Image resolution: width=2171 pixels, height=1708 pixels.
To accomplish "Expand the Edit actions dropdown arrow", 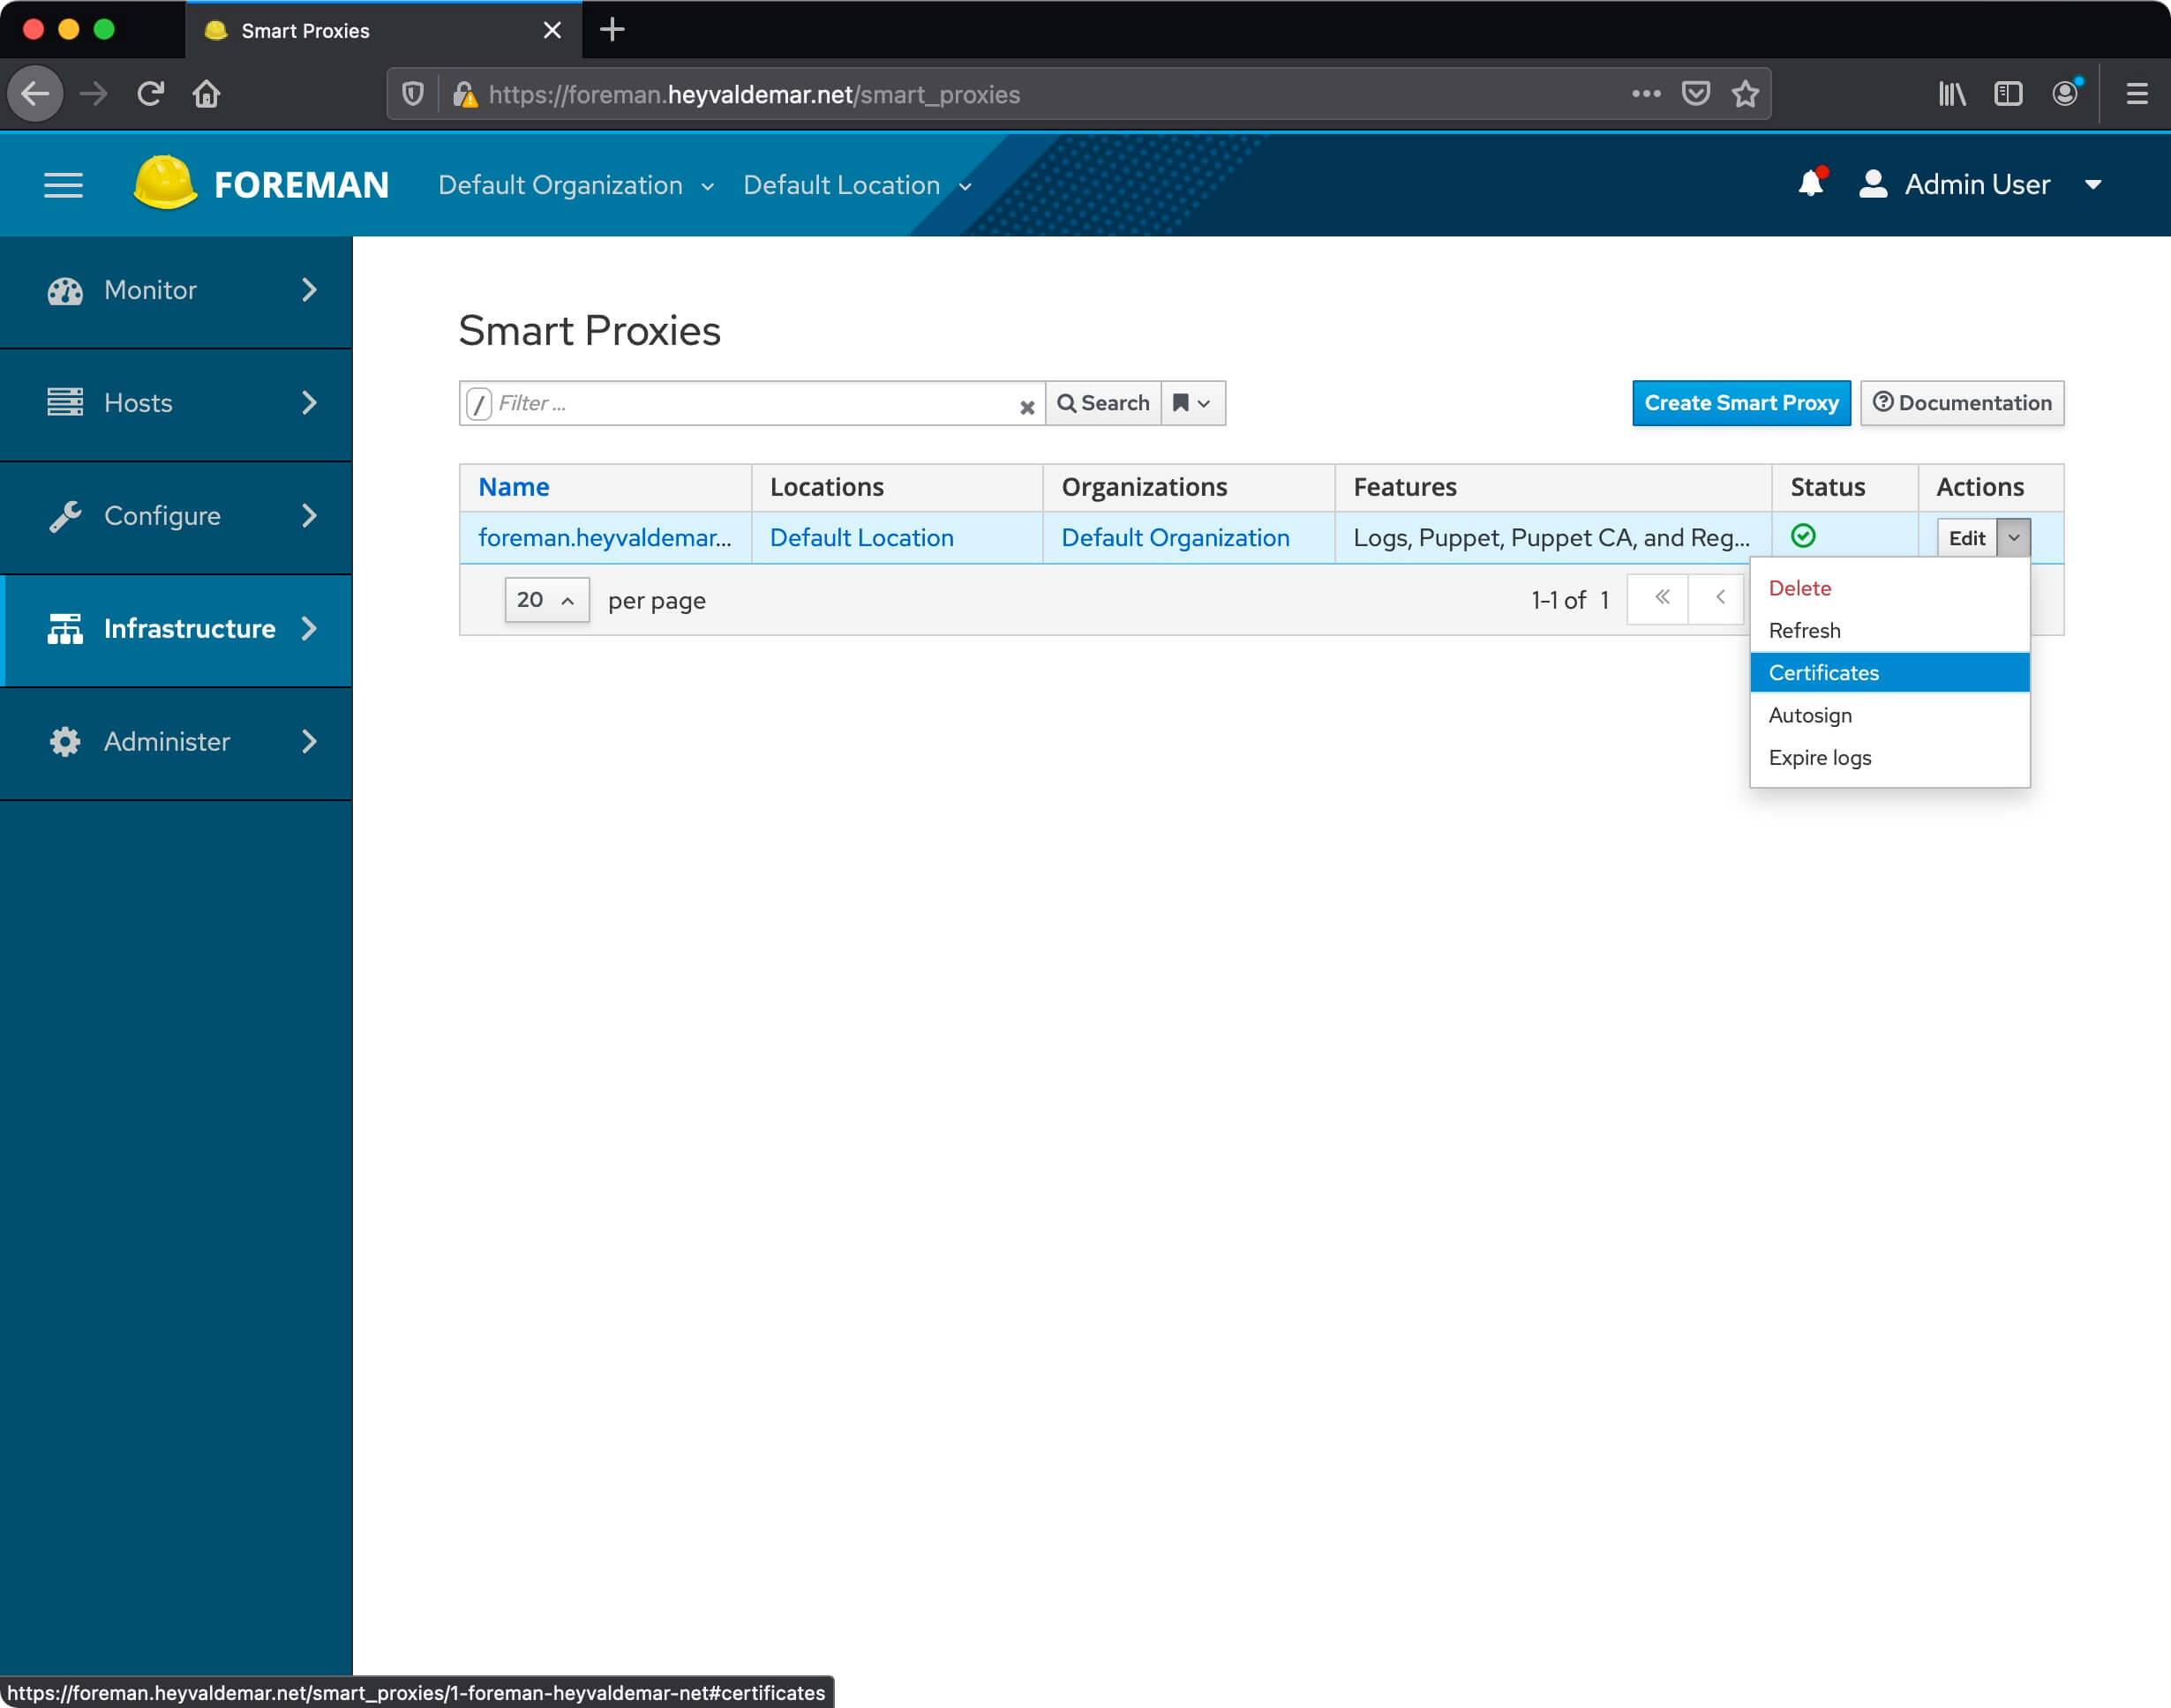I will point(2012,537).
